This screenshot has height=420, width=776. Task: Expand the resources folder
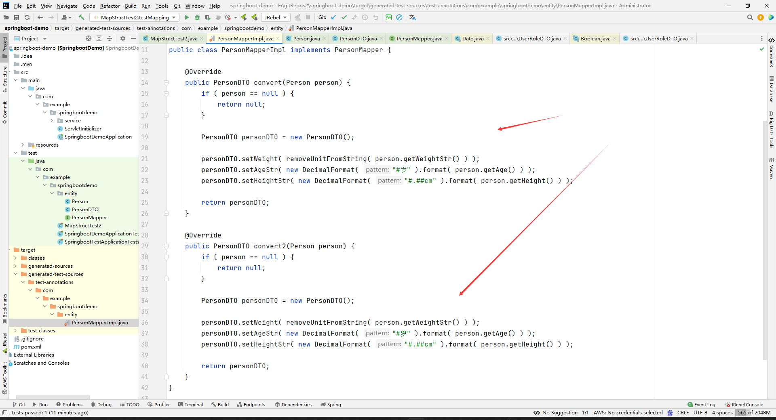pyautogui.click(x=23, y=145)
